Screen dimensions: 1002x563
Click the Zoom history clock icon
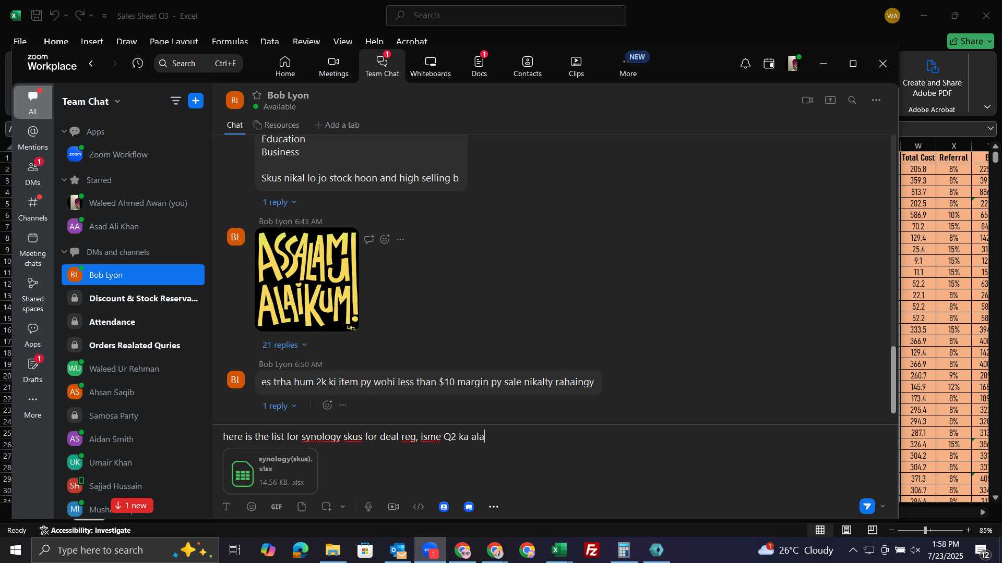click(x=138, y=64)
